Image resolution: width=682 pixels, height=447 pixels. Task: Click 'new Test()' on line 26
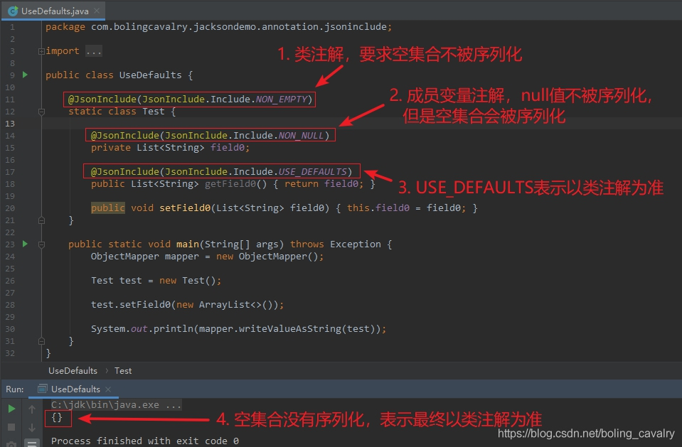coord(188,281)
